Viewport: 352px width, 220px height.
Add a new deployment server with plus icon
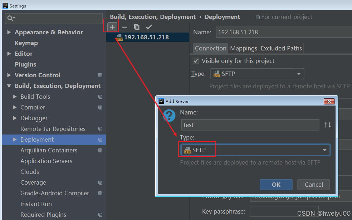pos(112,27)
